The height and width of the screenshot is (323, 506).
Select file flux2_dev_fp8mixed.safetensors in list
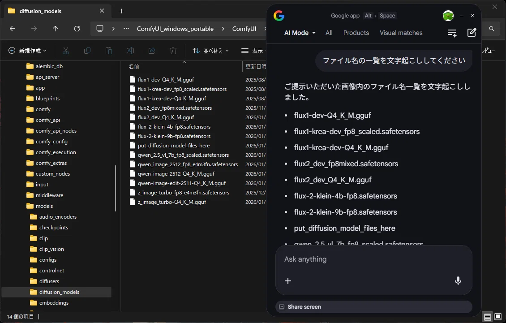tap(175, 108)
